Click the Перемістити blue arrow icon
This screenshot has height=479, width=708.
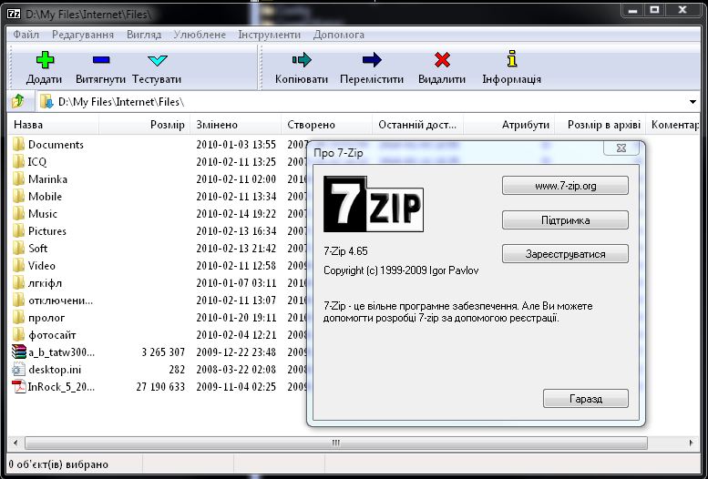pos(372,59)
